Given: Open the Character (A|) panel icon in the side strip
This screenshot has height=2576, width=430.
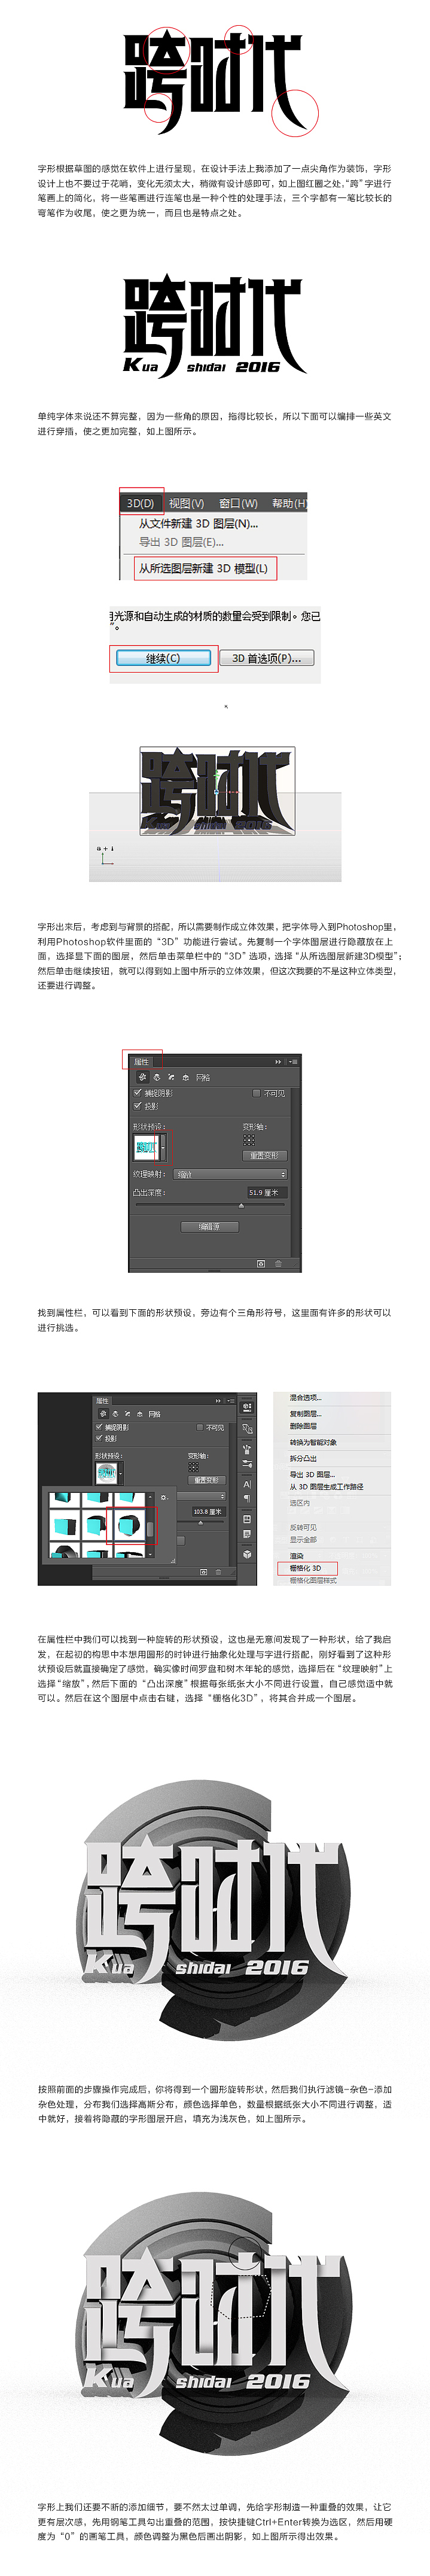Looking at the screenshot, I should [x=247, y=1485].
